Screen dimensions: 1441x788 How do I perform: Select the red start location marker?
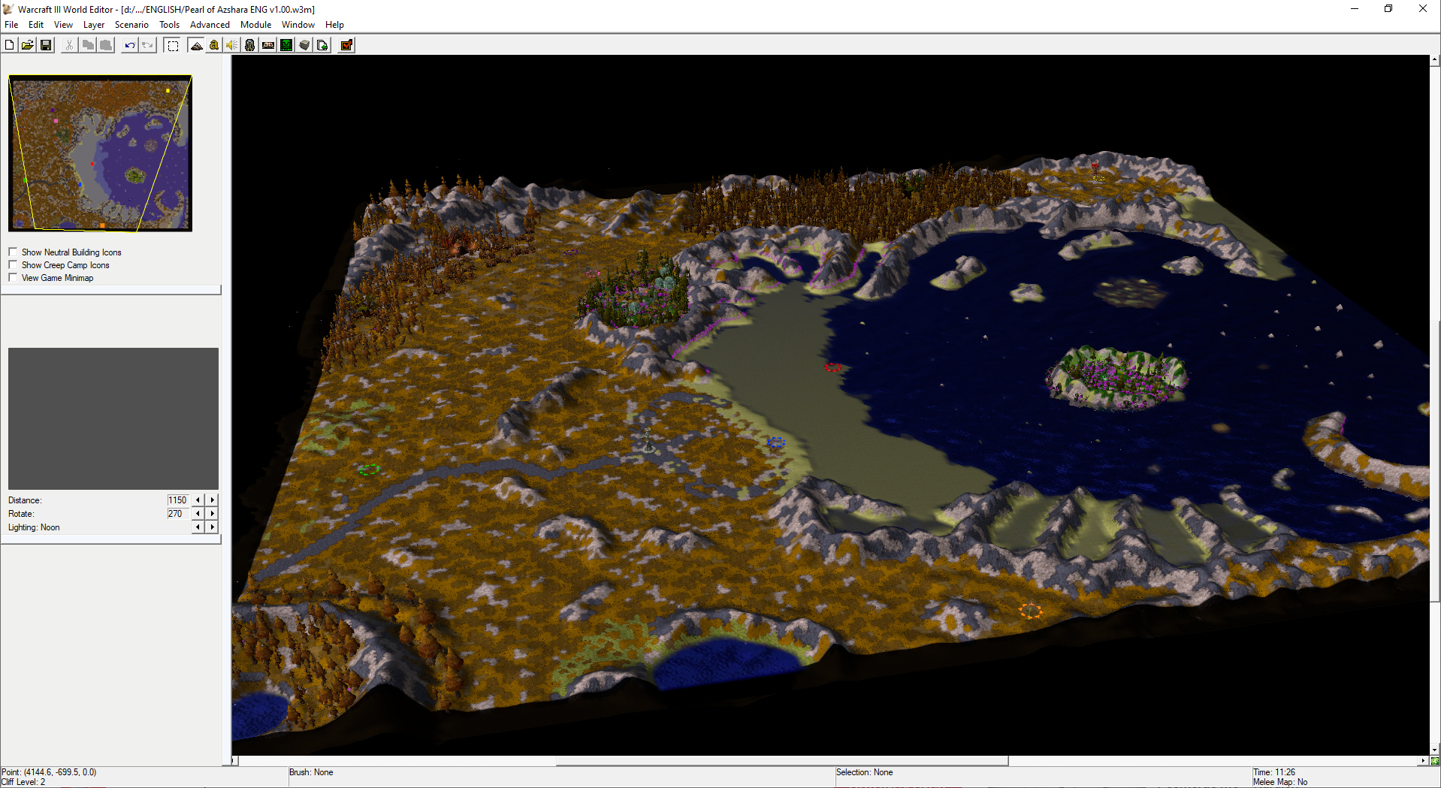point(832,367)
